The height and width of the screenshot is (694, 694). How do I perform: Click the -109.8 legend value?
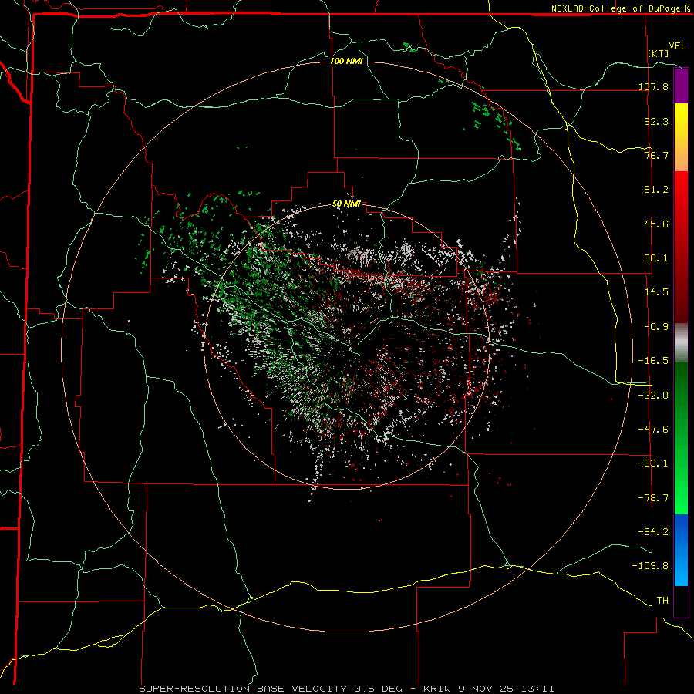[650, 566]
